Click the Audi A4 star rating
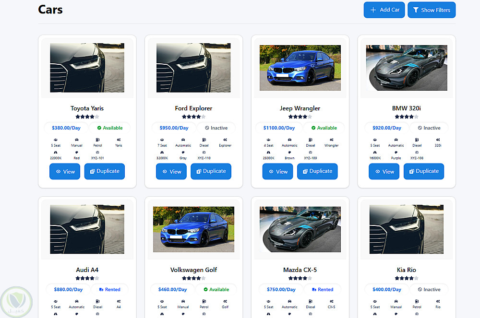The height and width of the screenshot is (318, 480). 87,278
